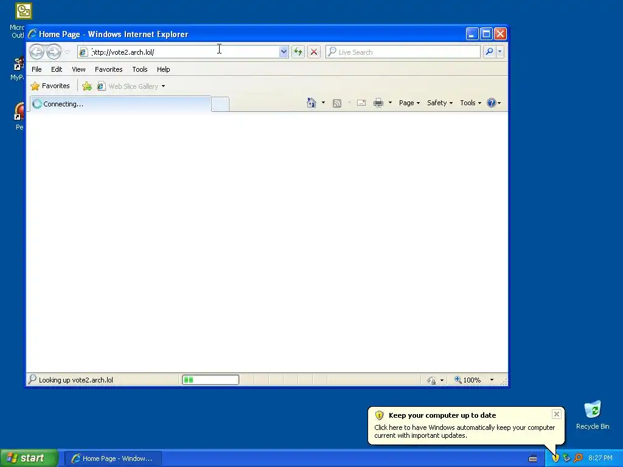Click the Home page icon
623x467 pixels.
point(311,103)
